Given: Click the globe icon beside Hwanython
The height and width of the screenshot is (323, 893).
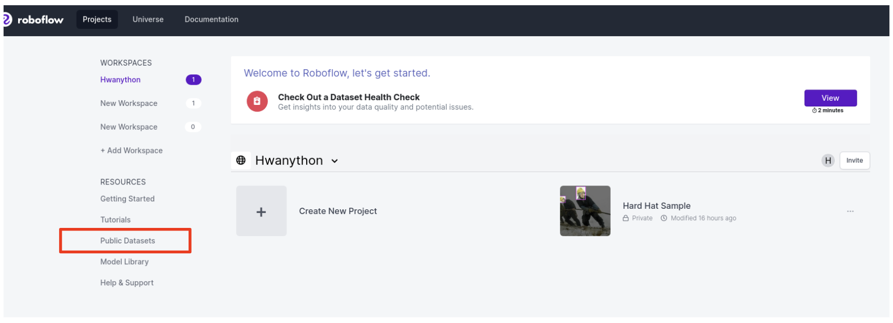Looking at the screenshot, I should click(x=241, y=160).
